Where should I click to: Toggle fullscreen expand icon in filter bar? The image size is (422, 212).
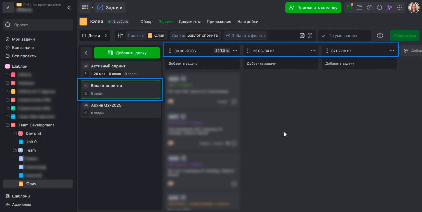pyautogui.click(x=310, y=36)
